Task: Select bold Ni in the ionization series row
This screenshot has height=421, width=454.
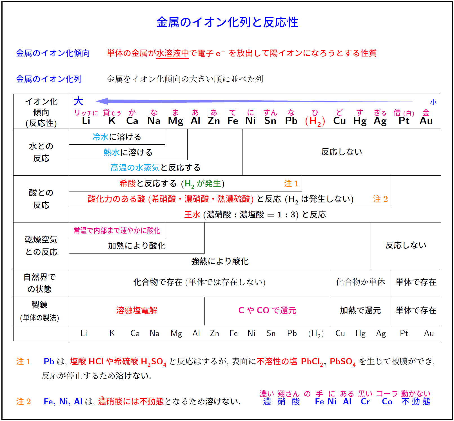Action: [250, 121]
